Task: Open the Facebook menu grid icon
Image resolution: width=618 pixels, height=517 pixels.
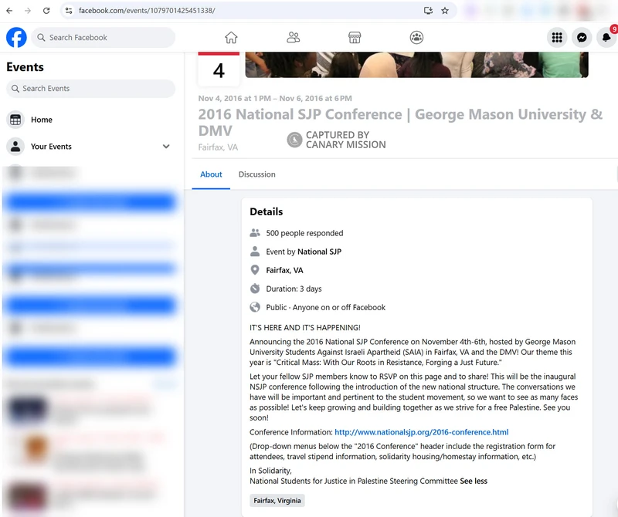Action: (557, 37)
